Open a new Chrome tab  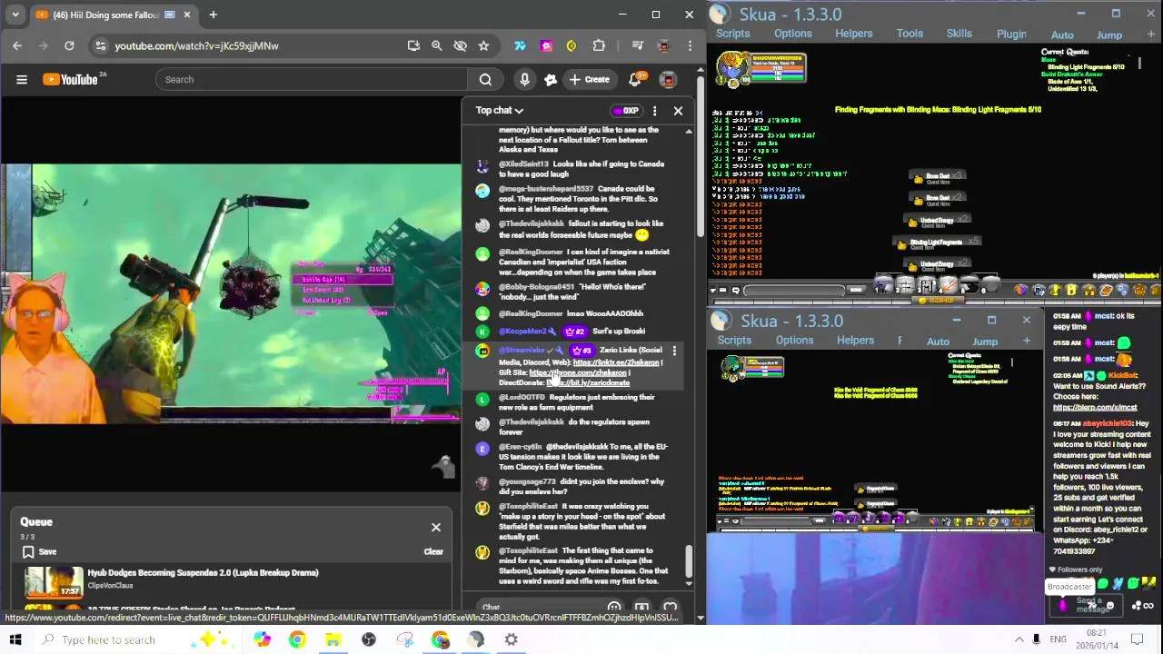(x=213, y=15)
